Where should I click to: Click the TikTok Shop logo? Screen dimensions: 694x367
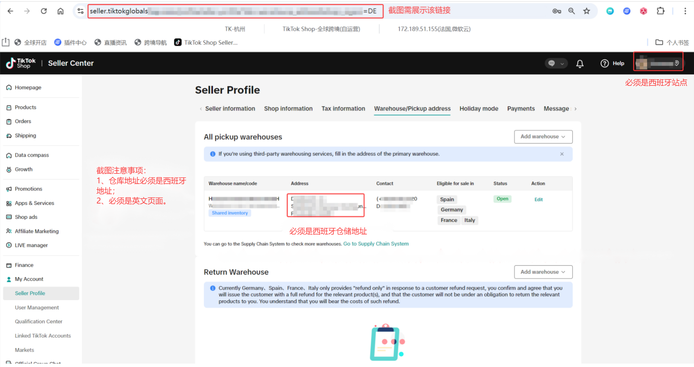tap(21, 63)
